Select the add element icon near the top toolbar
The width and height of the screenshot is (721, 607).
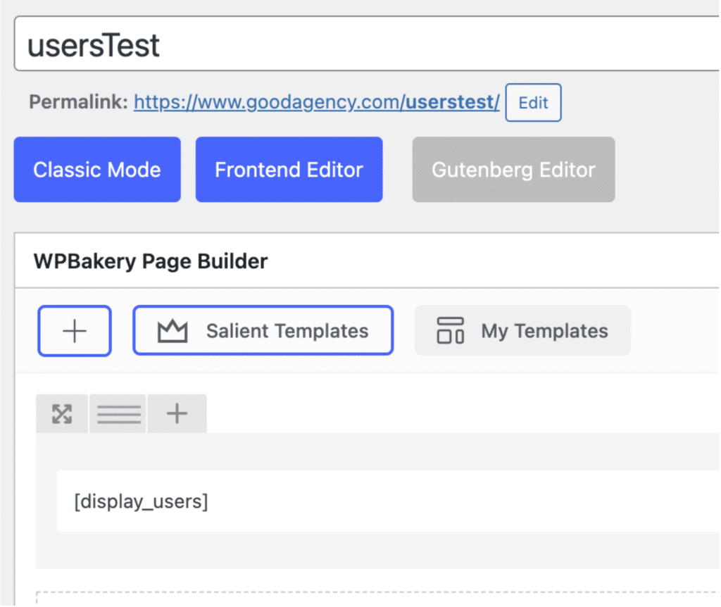click(74, 330)
